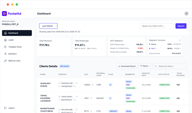Click the Referral Links chain icon
192x113 pixels.
tap(5, 61)
